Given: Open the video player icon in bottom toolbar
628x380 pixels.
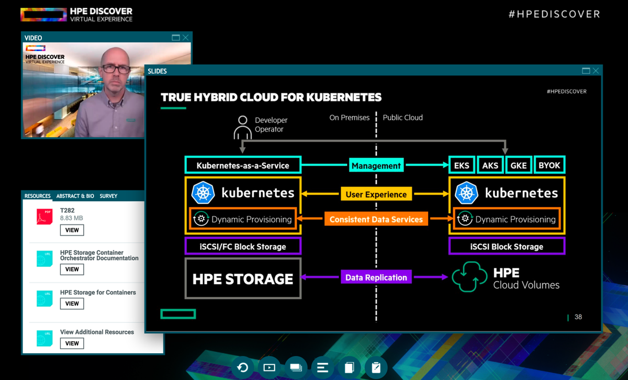Looking at the screenshot, I should tap(269, 367).
